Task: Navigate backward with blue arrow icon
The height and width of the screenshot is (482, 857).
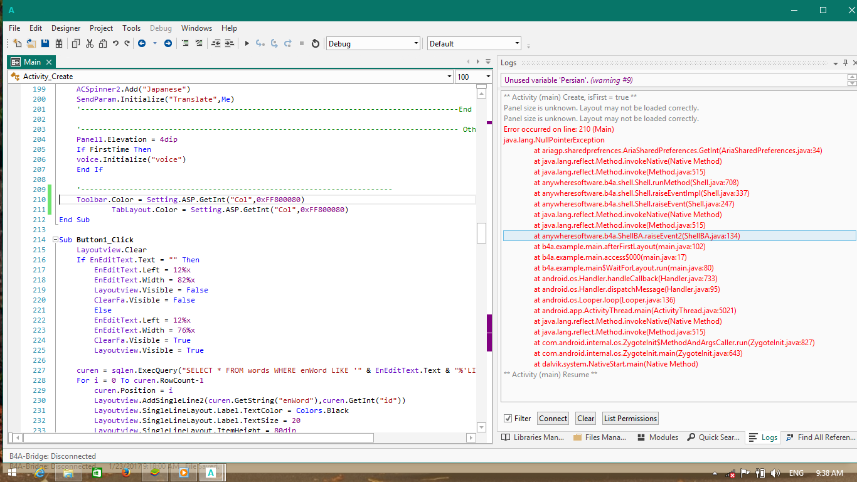Action: pos(142,43)
